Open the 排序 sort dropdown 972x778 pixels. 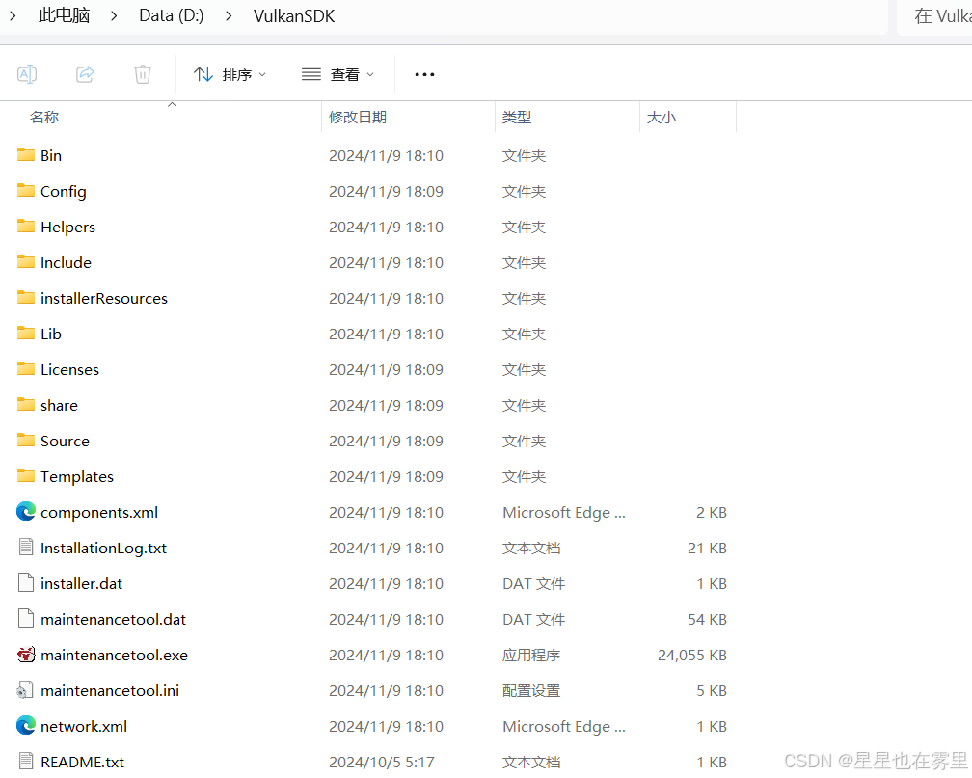[x=229, y=75]
